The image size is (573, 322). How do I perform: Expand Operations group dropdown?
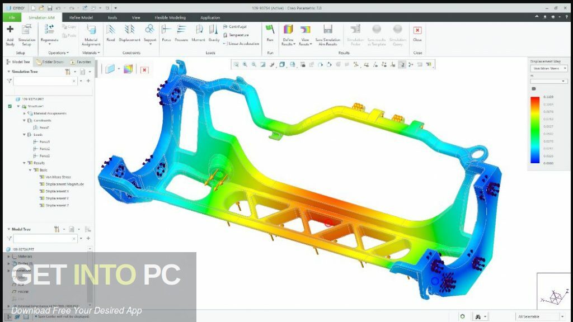[58, 53]
